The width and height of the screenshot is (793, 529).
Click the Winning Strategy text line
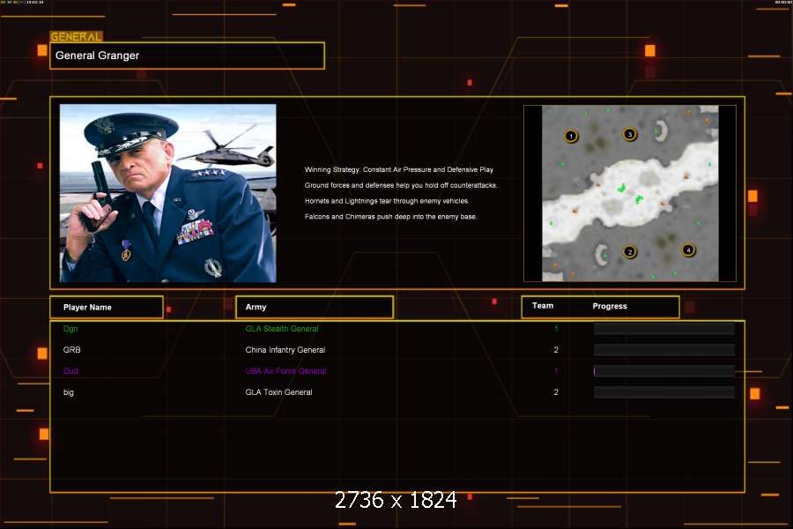coord(398,169)
